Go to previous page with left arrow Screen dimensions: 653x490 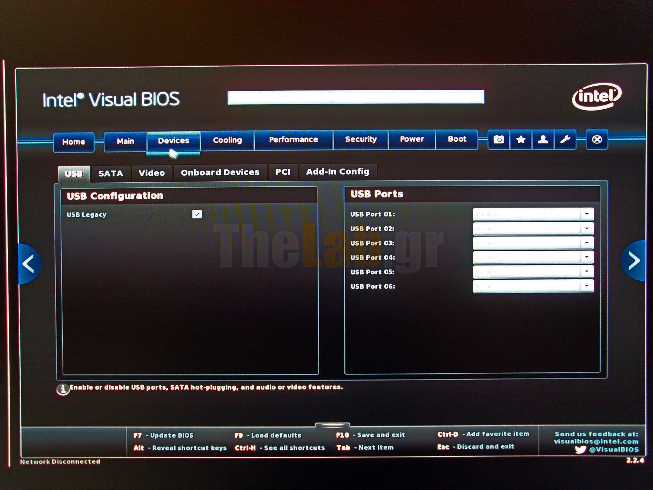click(x=29, y=264)
